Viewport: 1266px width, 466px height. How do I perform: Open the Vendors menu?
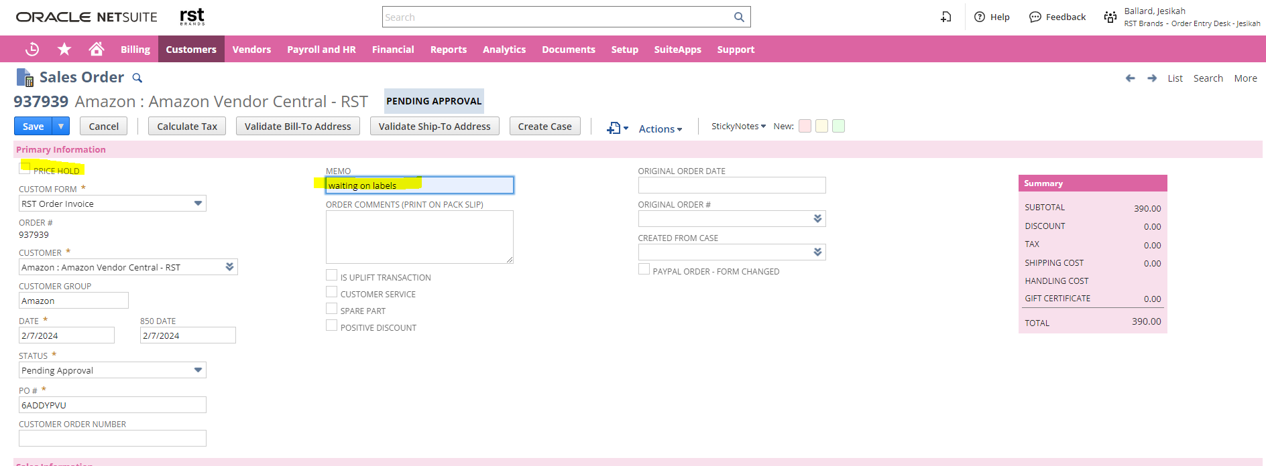pos(251,49)
